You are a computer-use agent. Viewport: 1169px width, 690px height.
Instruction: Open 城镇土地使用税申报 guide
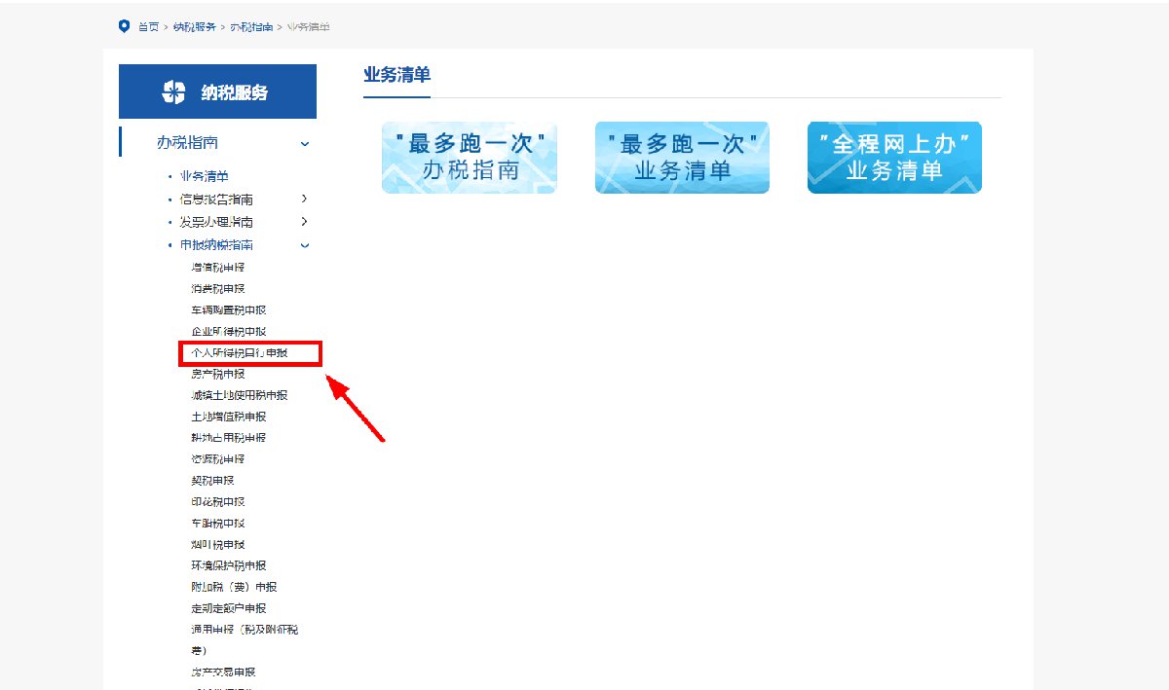coord(240,395)
